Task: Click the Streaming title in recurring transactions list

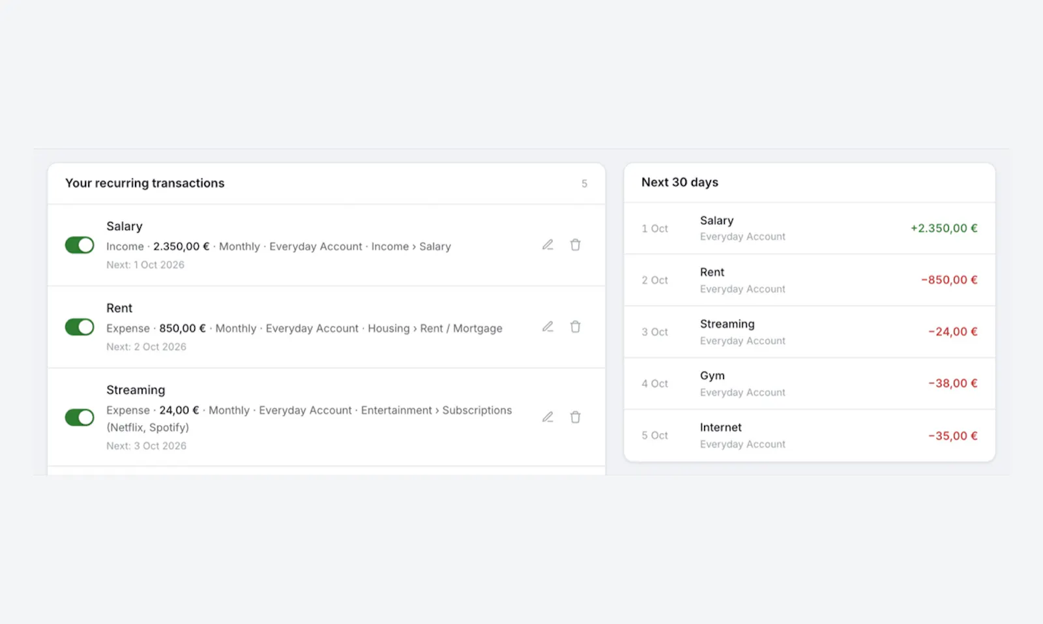Action: [136, 390]
